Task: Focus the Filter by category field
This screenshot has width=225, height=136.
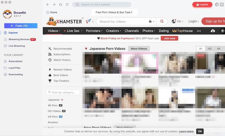Action: point(63,92)
